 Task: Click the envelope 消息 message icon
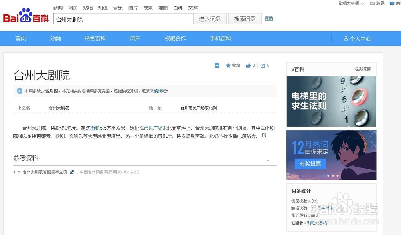pos(372,4)
